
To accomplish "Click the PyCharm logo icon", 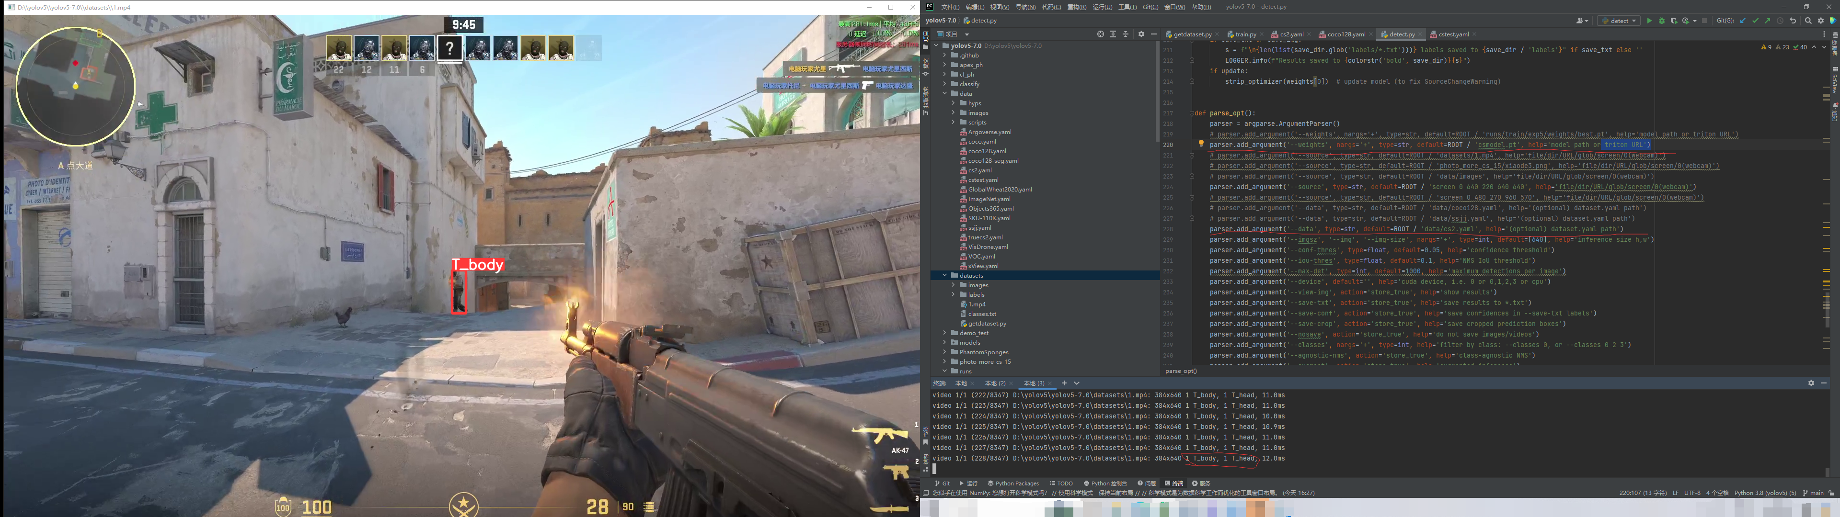I will click(x=930, y=7).
